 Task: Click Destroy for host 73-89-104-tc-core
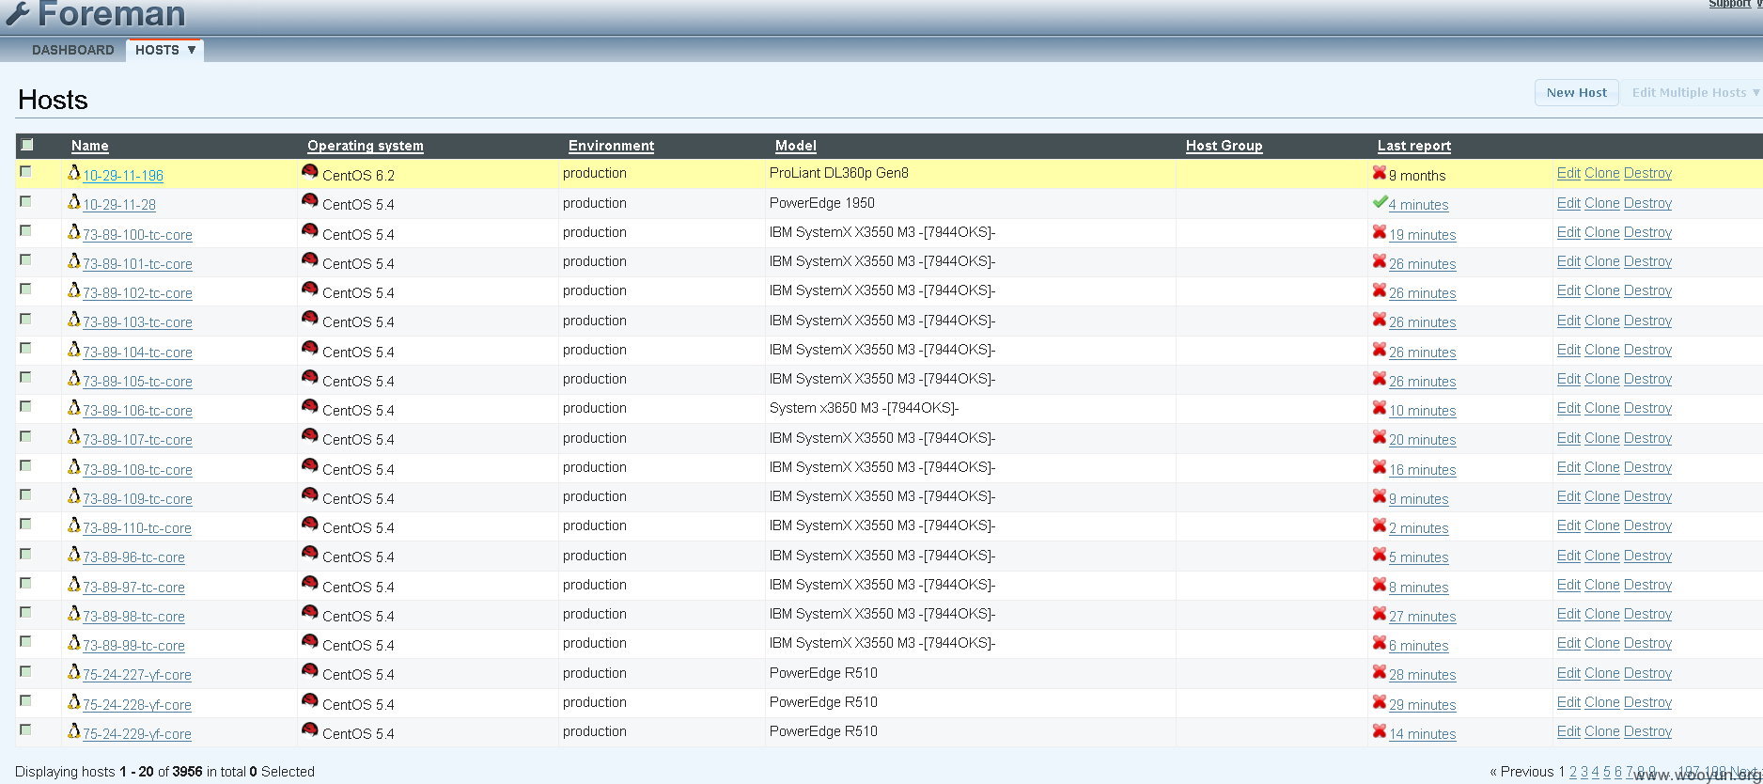point(1647,350)
